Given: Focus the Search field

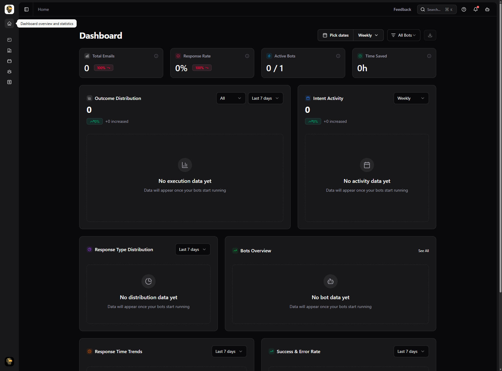Looking at the screenshot, I should click(437, 9).
